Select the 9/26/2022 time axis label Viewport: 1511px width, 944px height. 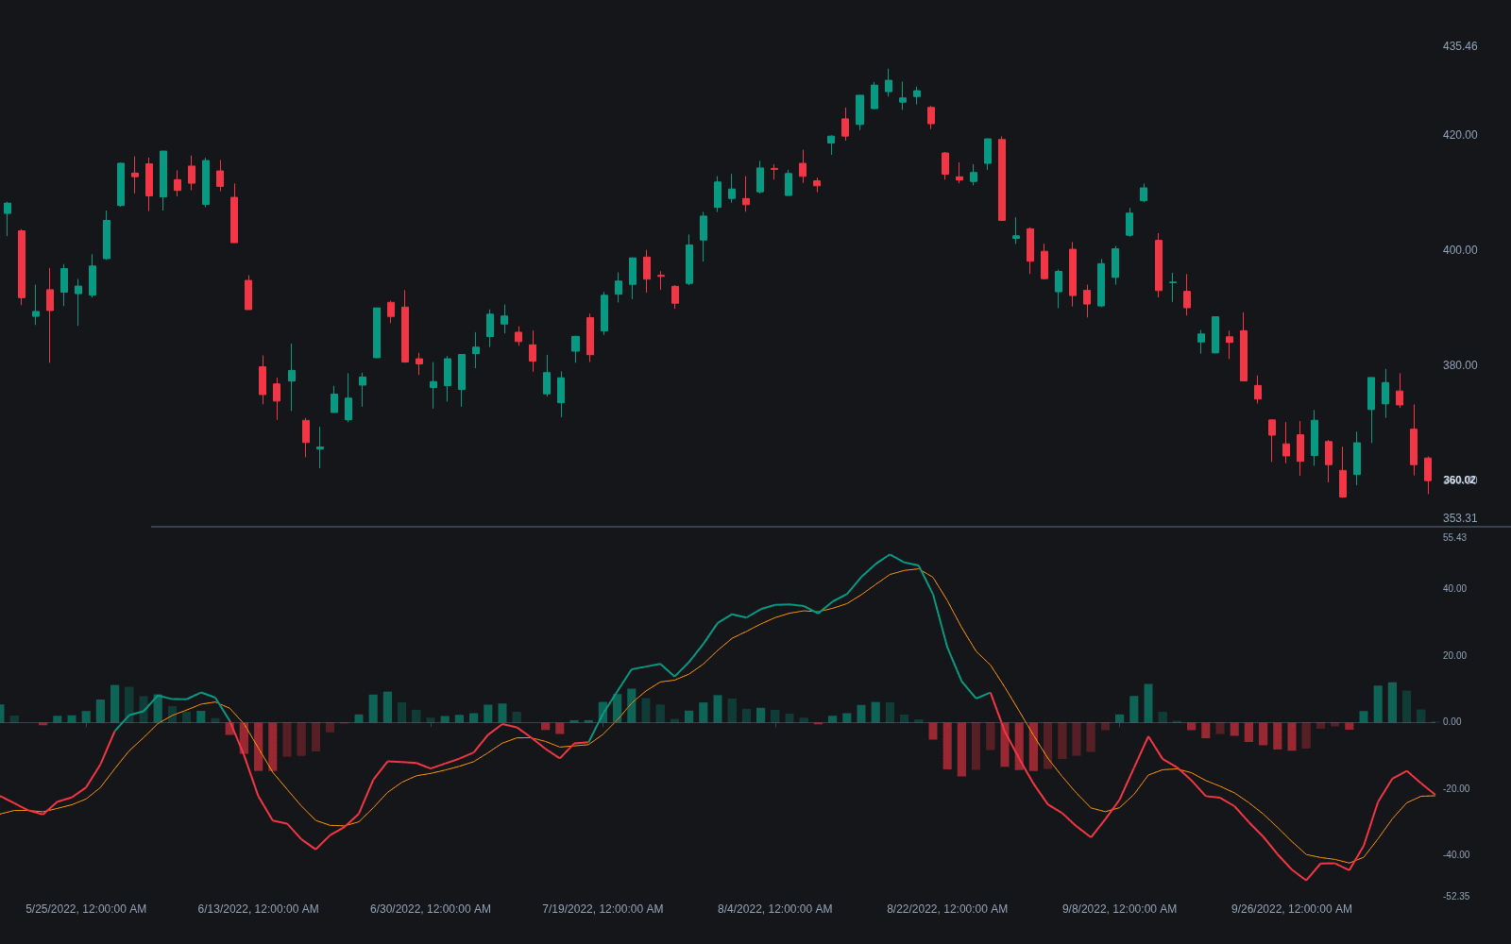[1291, 909]
